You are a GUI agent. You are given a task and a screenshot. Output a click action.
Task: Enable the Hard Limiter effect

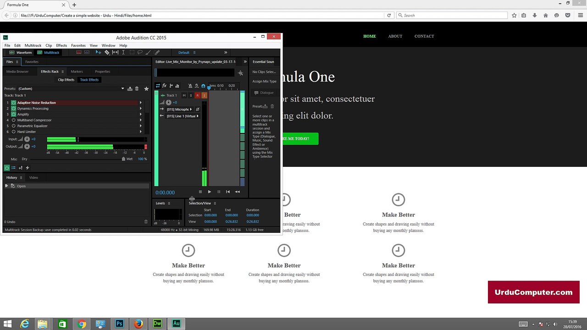point(13,132)
